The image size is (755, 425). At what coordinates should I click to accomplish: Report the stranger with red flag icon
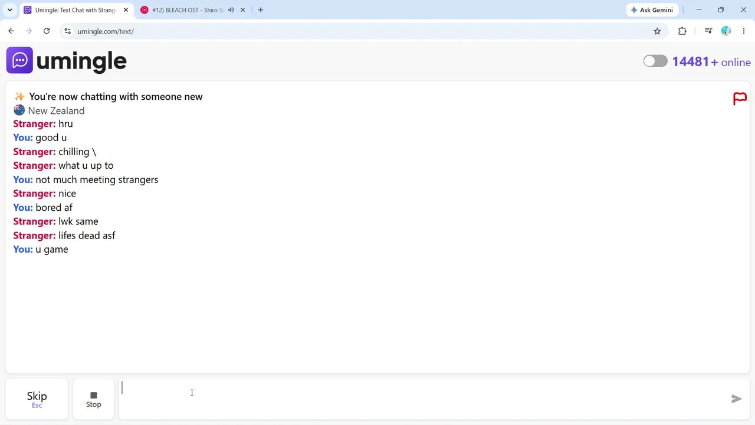[x=740, y=99]
